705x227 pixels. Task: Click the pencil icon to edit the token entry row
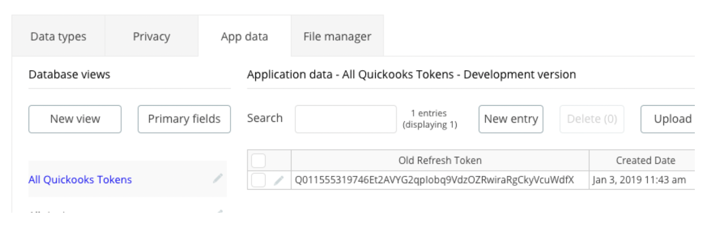(x=278, y=180)
